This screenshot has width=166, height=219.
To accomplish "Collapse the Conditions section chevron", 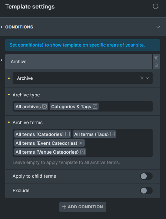I will coord(158,27).
